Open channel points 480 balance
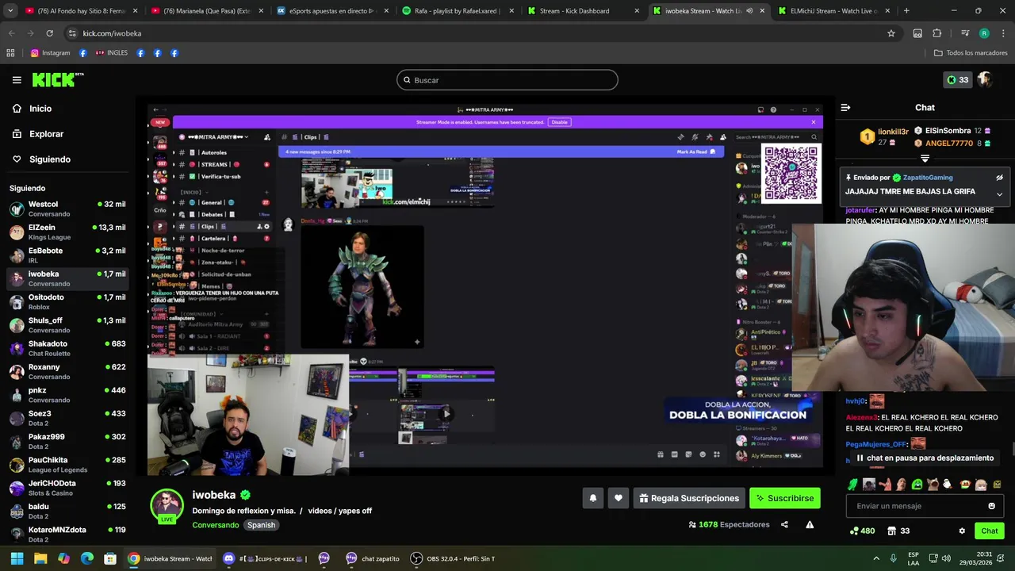Image resolution: width=1015 pixels, height=571 pixels. click(x=862, y=531)
